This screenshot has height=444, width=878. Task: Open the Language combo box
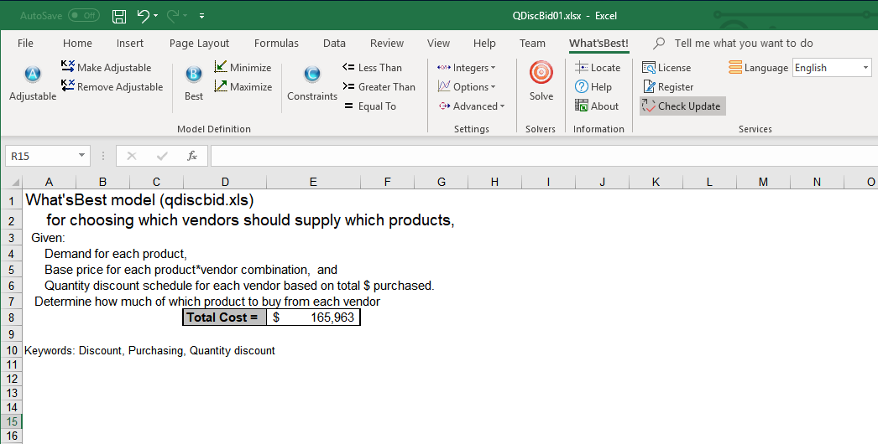pyautogui.click(x=832, y=68)
